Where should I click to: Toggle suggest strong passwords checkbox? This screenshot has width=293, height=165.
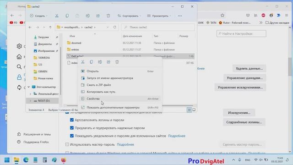pyautogui.click(x=72, y=128)
